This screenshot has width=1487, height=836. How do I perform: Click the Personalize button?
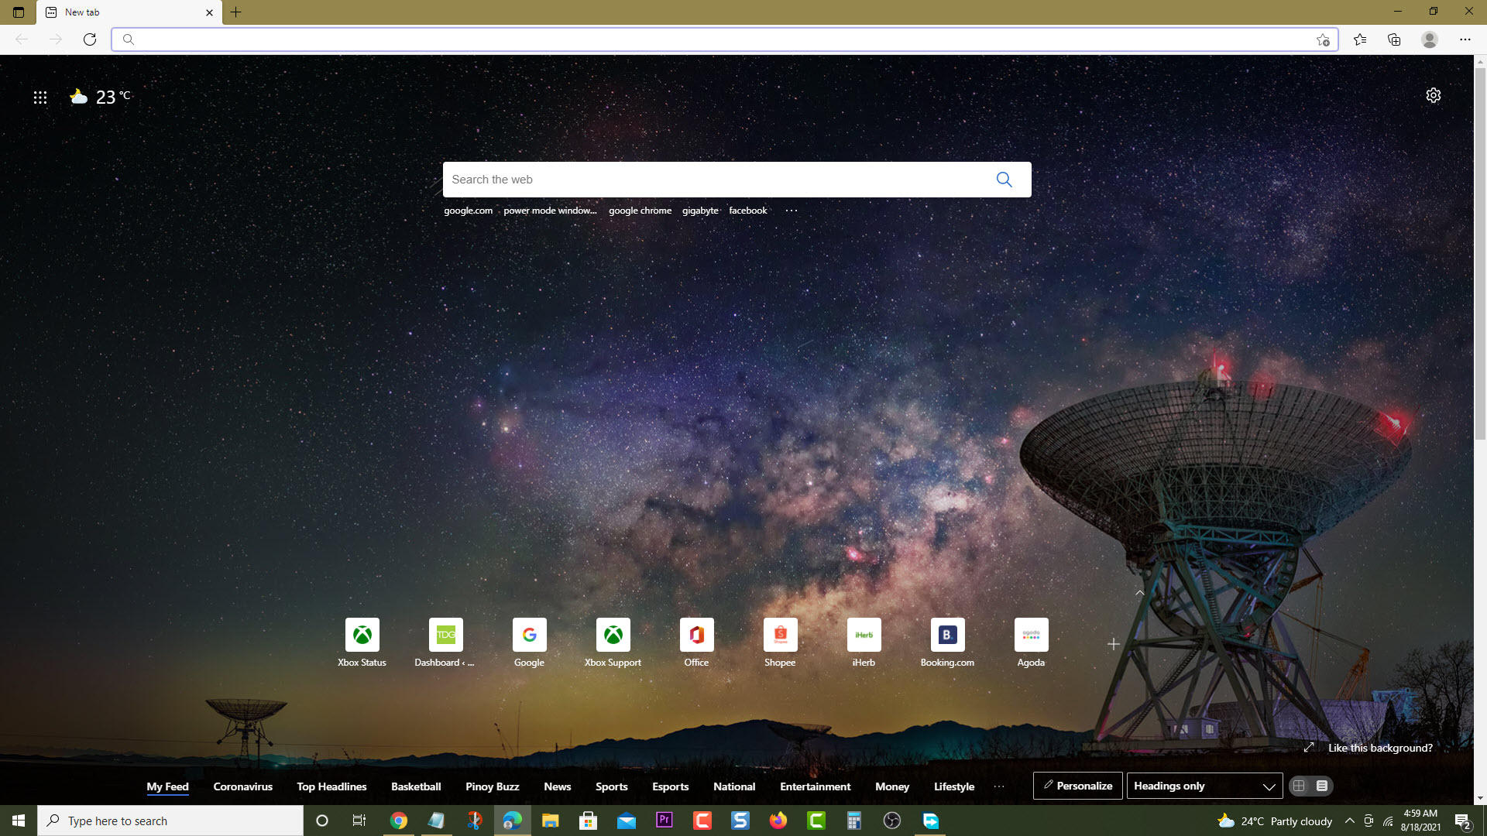point(1077,786)
